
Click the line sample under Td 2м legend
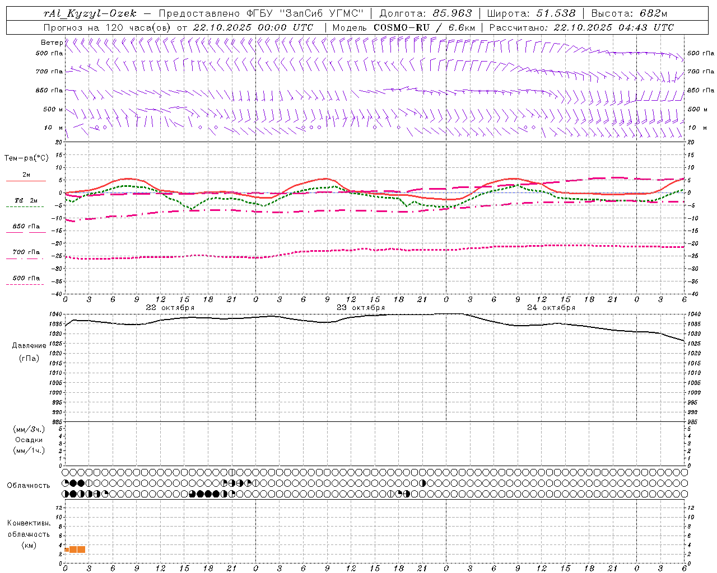[25, 207]
